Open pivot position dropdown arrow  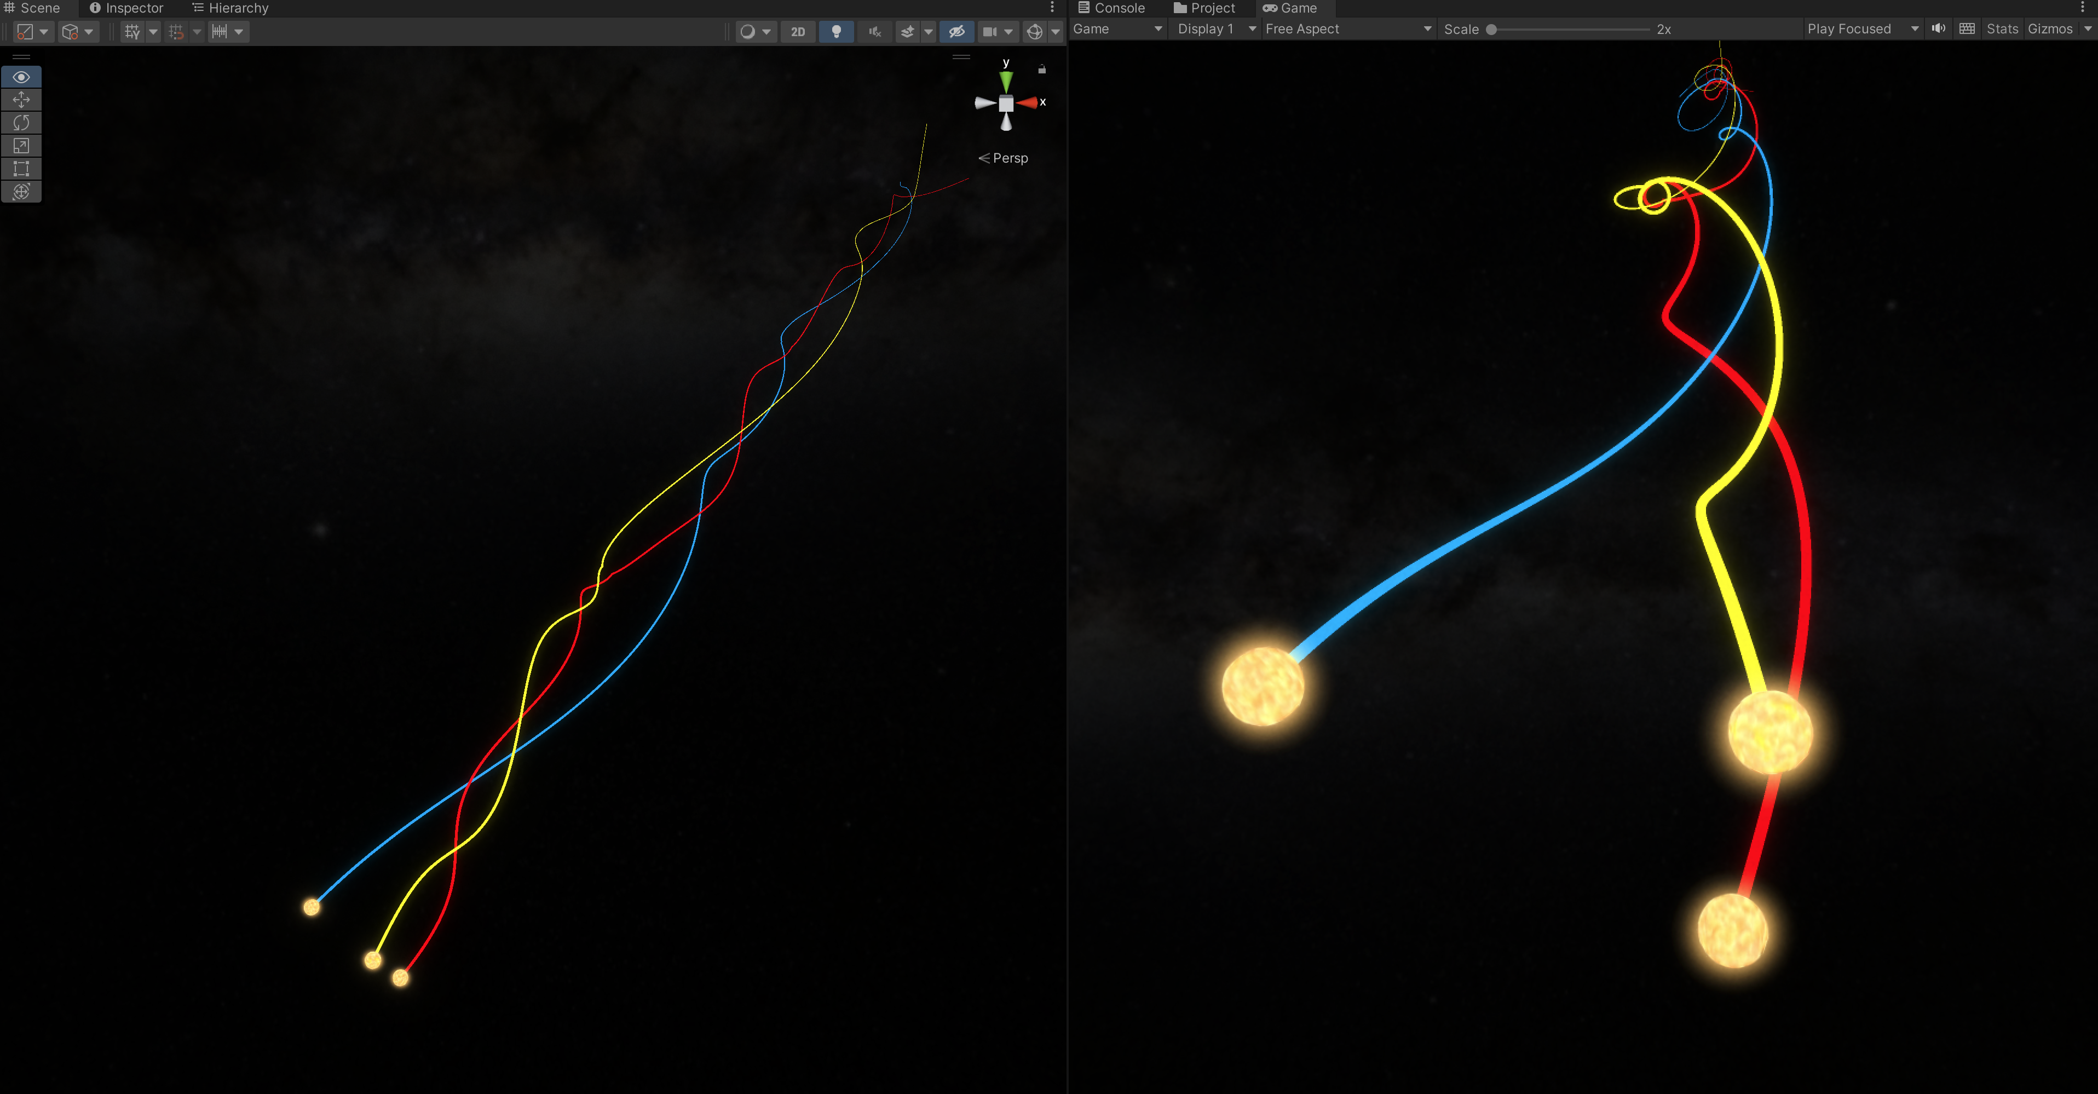(x=44, y=32)
